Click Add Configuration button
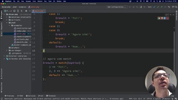This screenshot has height=100, width=178. (117, 7)
